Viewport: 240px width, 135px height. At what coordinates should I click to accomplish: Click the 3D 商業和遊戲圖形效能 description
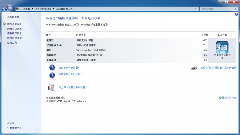click(x=89, y=55)
